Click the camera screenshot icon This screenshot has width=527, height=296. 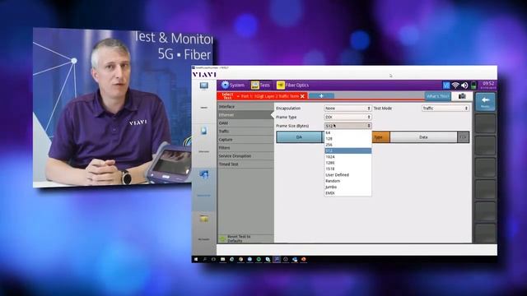pyautogui.click(x=462, y=96)
